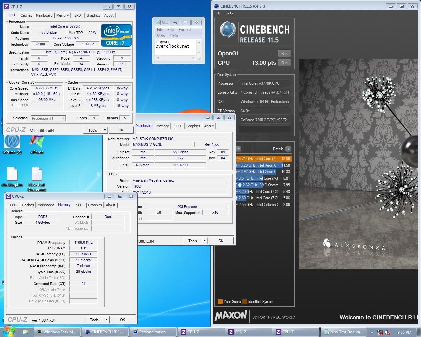
Task: Open Cinebench Help menu
Action: click(x=229, y=13)
